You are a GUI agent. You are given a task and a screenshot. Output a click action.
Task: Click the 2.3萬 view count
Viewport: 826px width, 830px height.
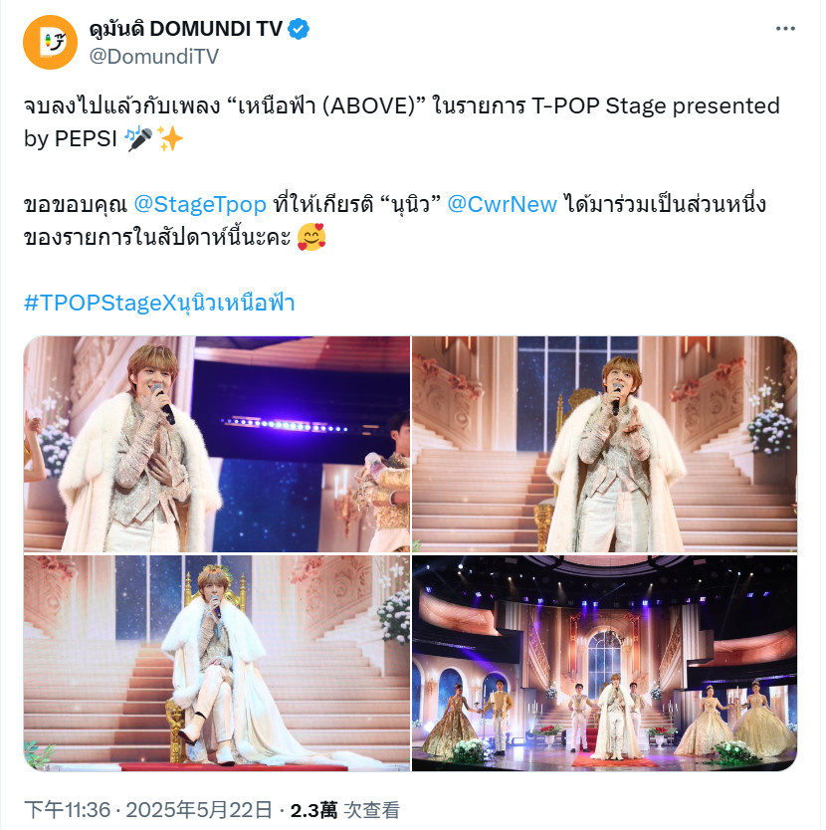pyautogui.click(x=313, y=810)
